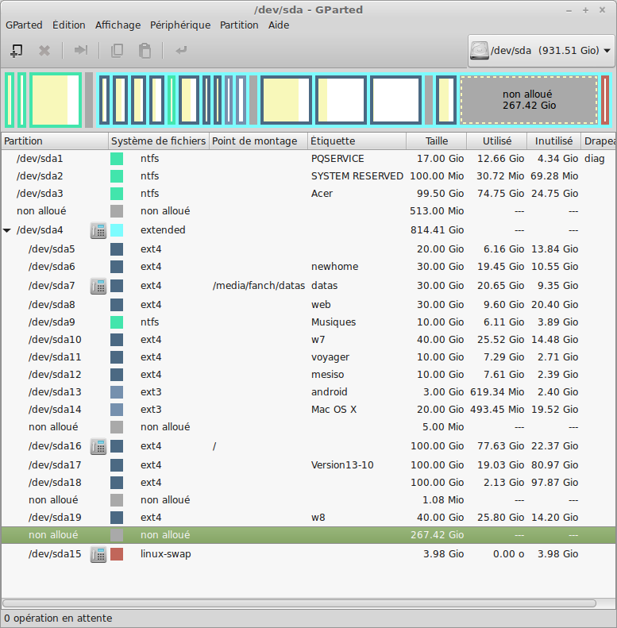Click the horizontal scrollbar at the bottom
The width and height of the screenshot is (617, 628).
point(299,603)
